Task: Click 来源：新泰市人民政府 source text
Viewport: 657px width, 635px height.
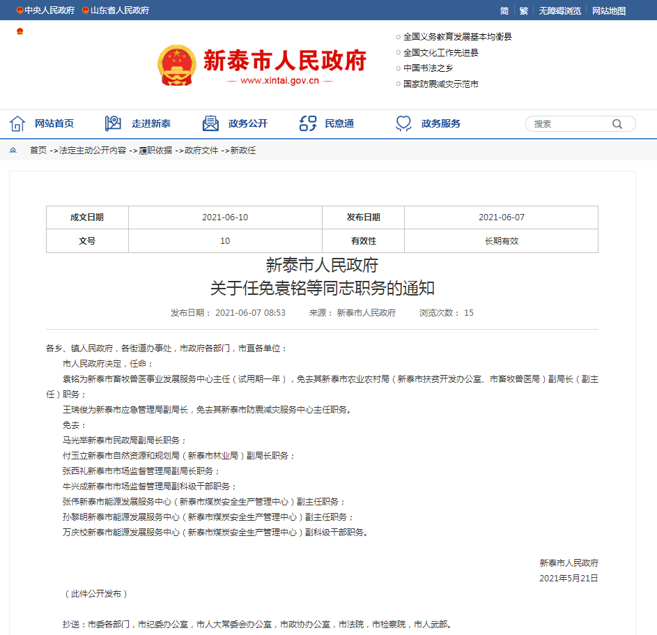Action: [353, 313]
